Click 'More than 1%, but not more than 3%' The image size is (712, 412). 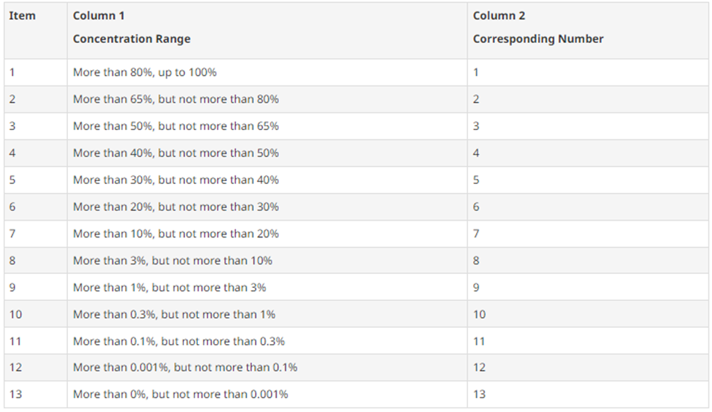tap(169, 288)
